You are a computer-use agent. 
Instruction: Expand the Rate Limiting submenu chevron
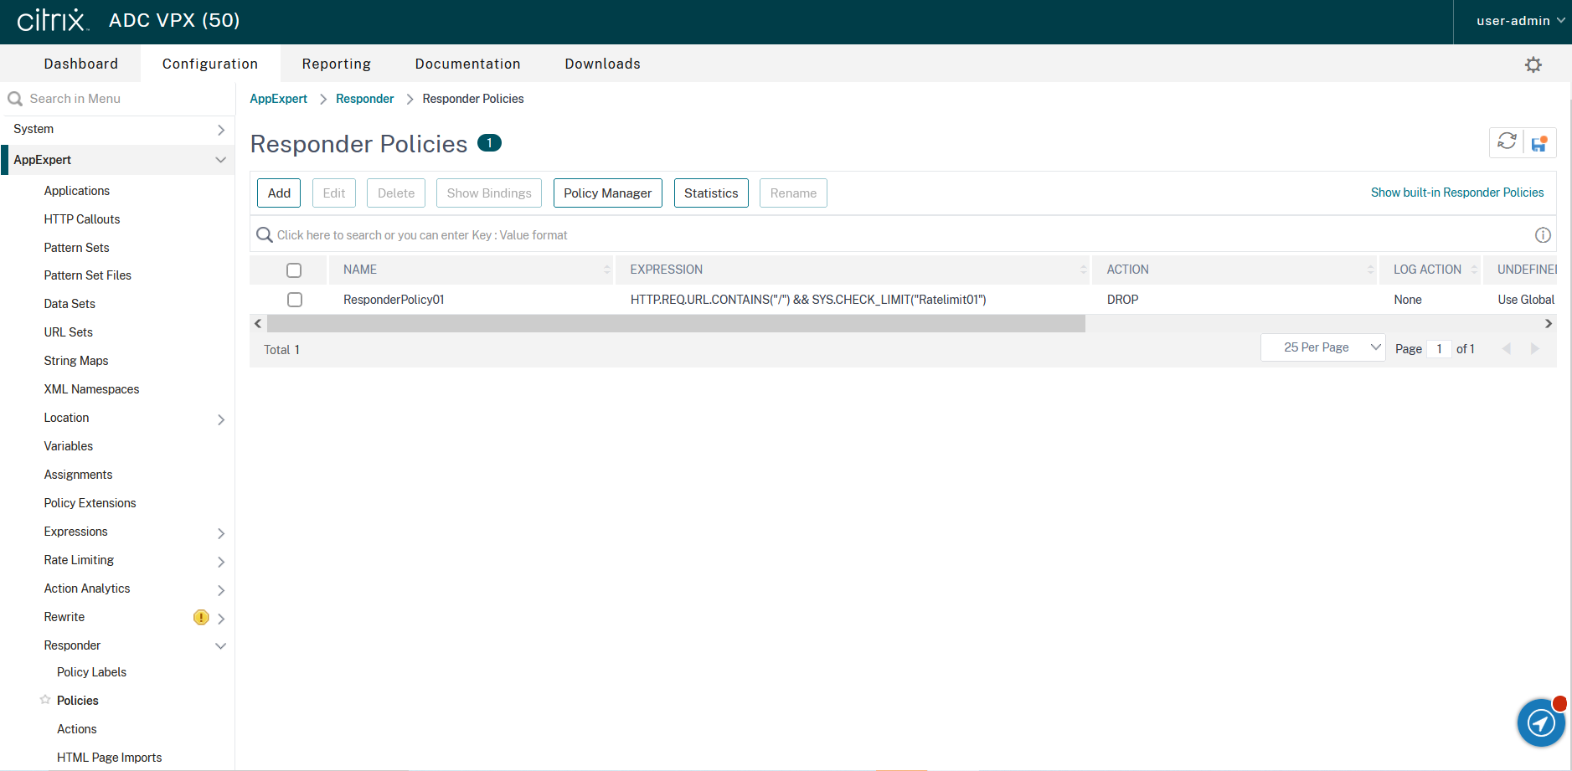pyautogui.click(x=221, y=562)
